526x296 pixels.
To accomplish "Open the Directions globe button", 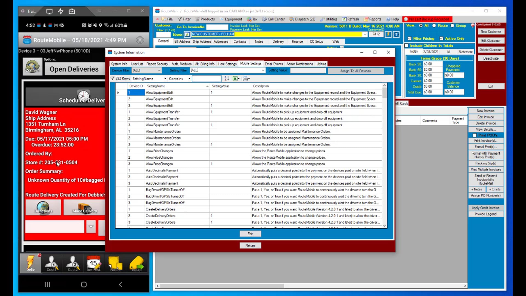I will [43, 207].
